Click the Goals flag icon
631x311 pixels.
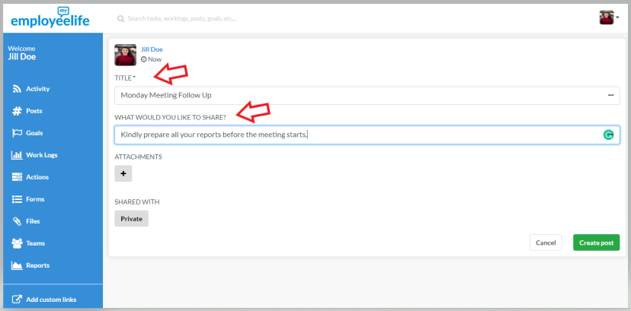pos(17,133)
